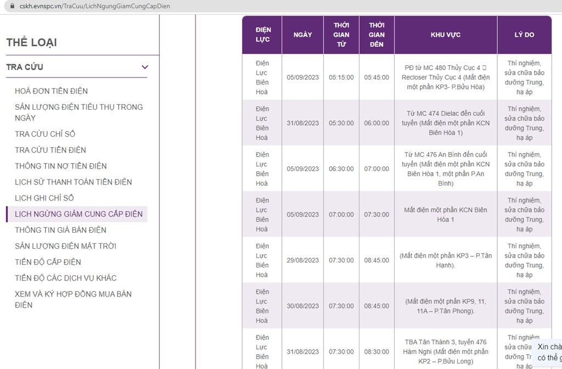562x369 pixels.
Task: Click the MC 476 An Bình area text
Action: 446,169
